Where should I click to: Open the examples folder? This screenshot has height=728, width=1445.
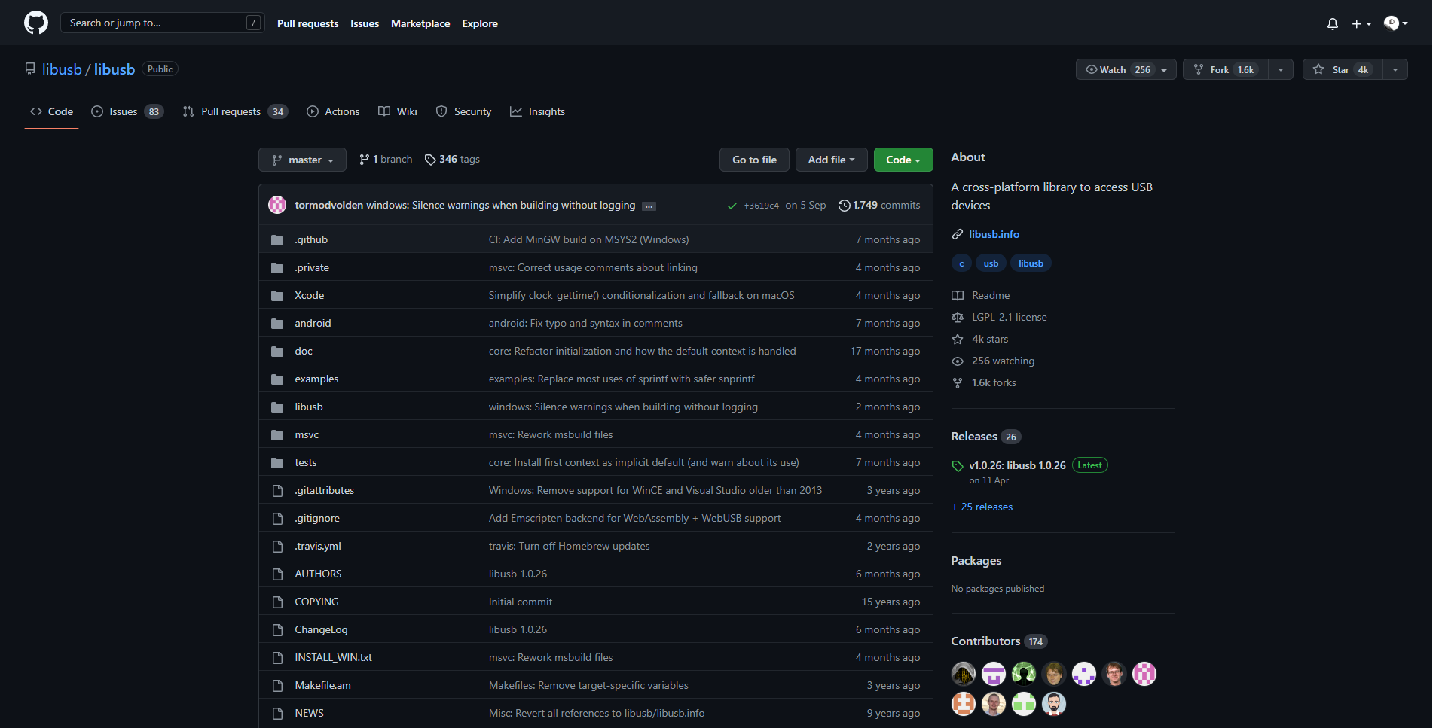(x=316, y=379)
